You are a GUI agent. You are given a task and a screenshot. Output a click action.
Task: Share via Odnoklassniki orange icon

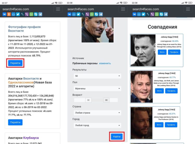click(x=9, y=14)
